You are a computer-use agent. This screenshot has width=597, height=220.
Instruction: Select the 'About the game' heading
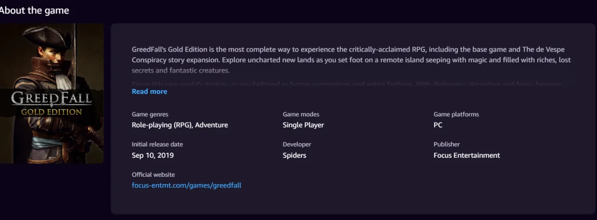click(x=35, y=11)
